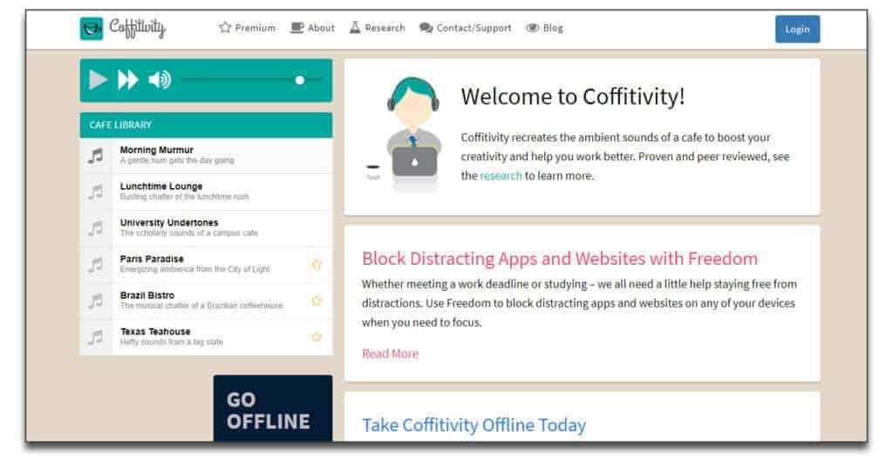Select the Lunchtime Lounge track
893x459 pixels.
tap(206, 192)
